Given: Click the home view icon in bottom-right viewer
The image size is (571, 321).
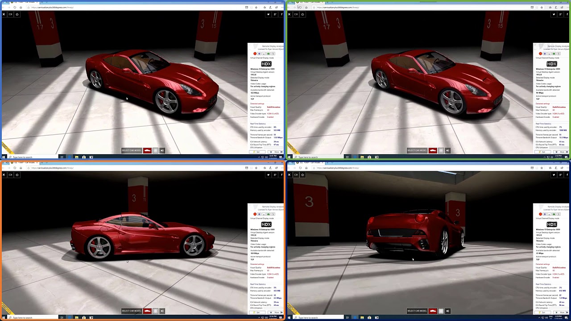Looking at the screenshot, I should click(302, 175).
